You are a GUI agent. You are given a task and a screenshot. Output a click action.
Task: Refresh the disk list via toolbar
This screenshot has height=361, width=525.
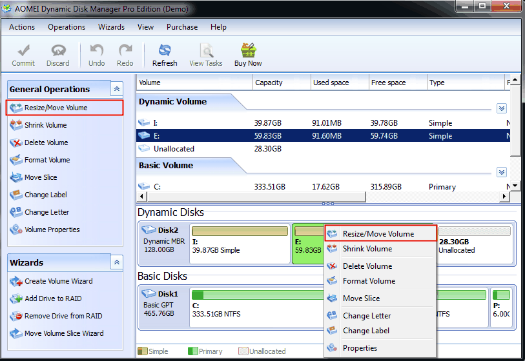[x=165, y=55]
